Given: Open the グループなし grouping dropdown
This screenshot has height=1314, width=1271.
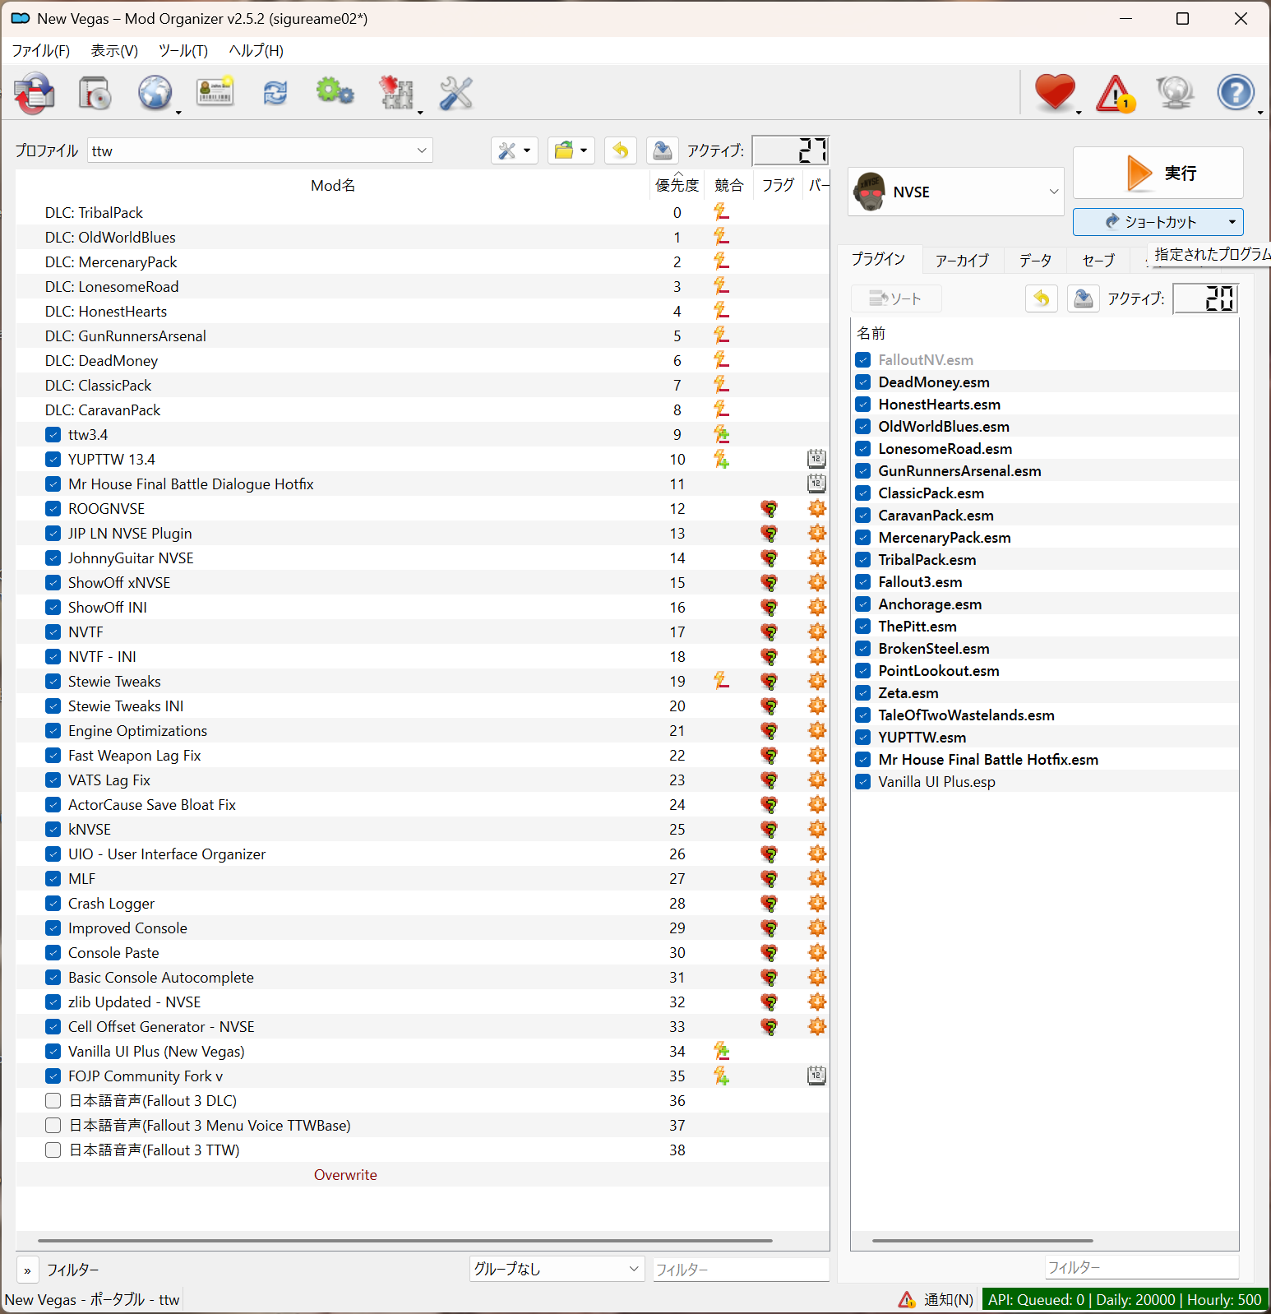Looking at the screenshot, I should 556,1269.
